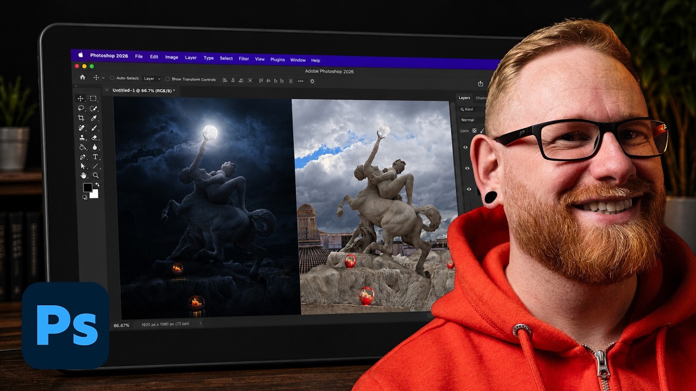Select the Eraser tool
This screenshot has width=696, height=391.
click(x=94, y=138)
